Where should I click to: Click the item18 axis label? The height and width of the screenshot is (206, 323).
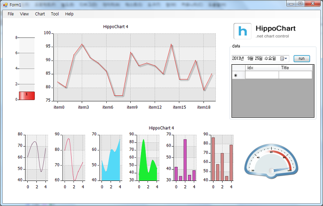[x=204, y=107]
